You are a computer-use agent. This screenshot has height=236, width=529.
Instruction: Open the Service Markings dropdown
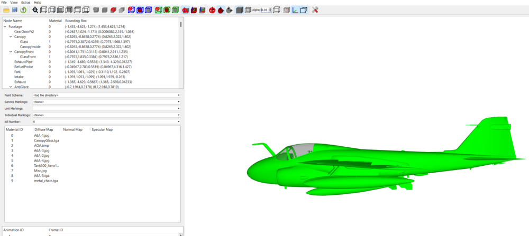click(106, 102)
